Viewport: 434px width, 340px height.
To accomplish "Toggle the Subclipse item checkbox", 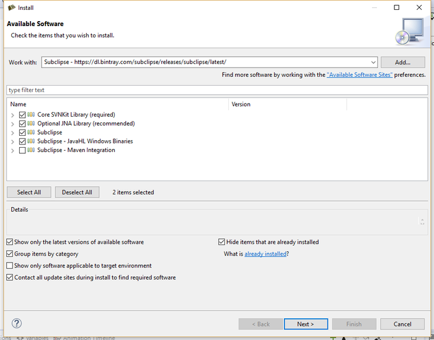I will (22, 132).
